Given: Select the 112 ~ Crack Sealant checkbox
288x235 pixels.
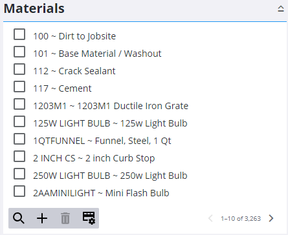Looking at the screenshot, I should [19, 69].
